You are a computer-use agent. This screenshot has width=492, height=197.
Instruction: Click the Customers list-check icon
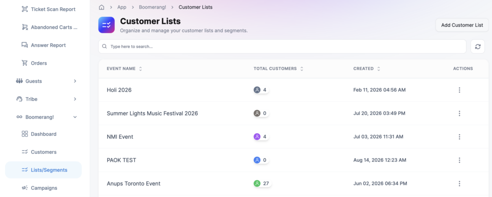[x=25, y=152]
